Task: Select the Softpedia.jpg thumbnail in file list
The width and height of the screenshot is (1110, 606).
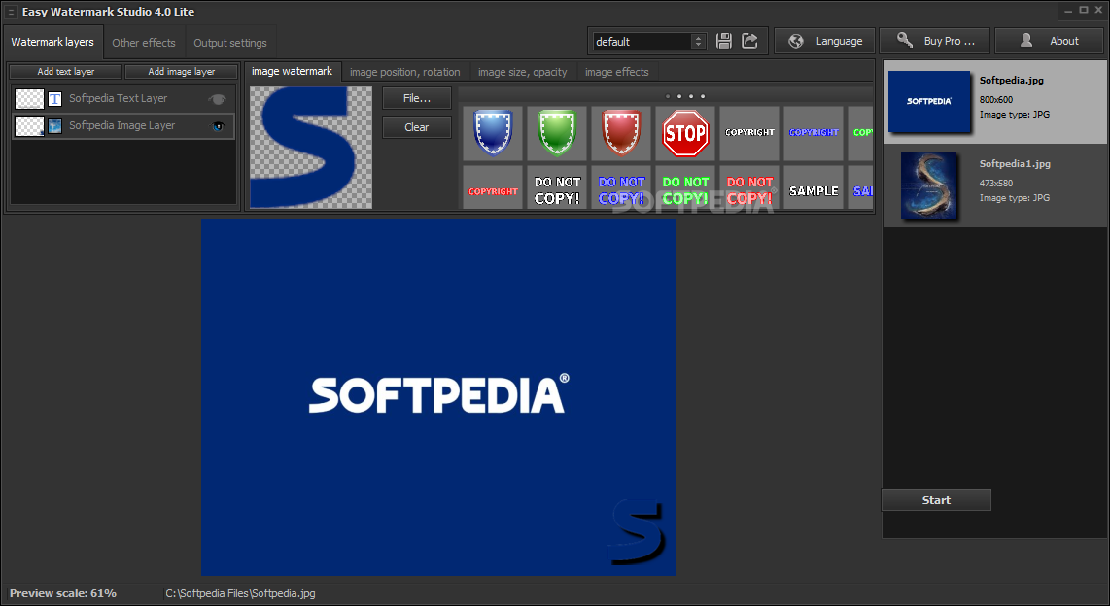Action: (929, 101)
